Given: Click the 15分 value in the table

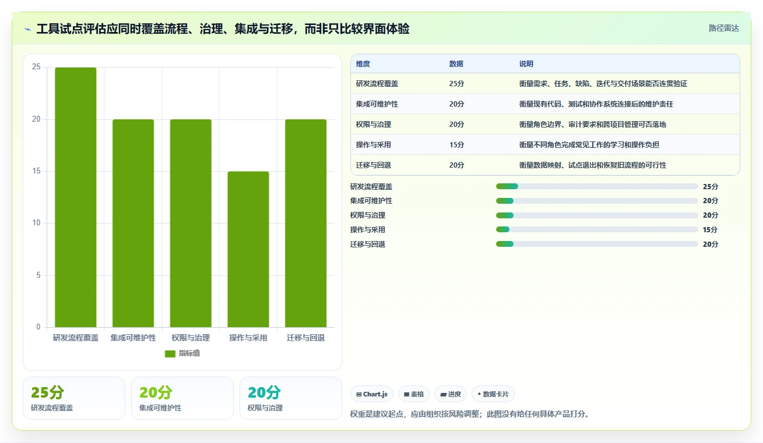Looking at the screenshot, I should coord(457,145).
